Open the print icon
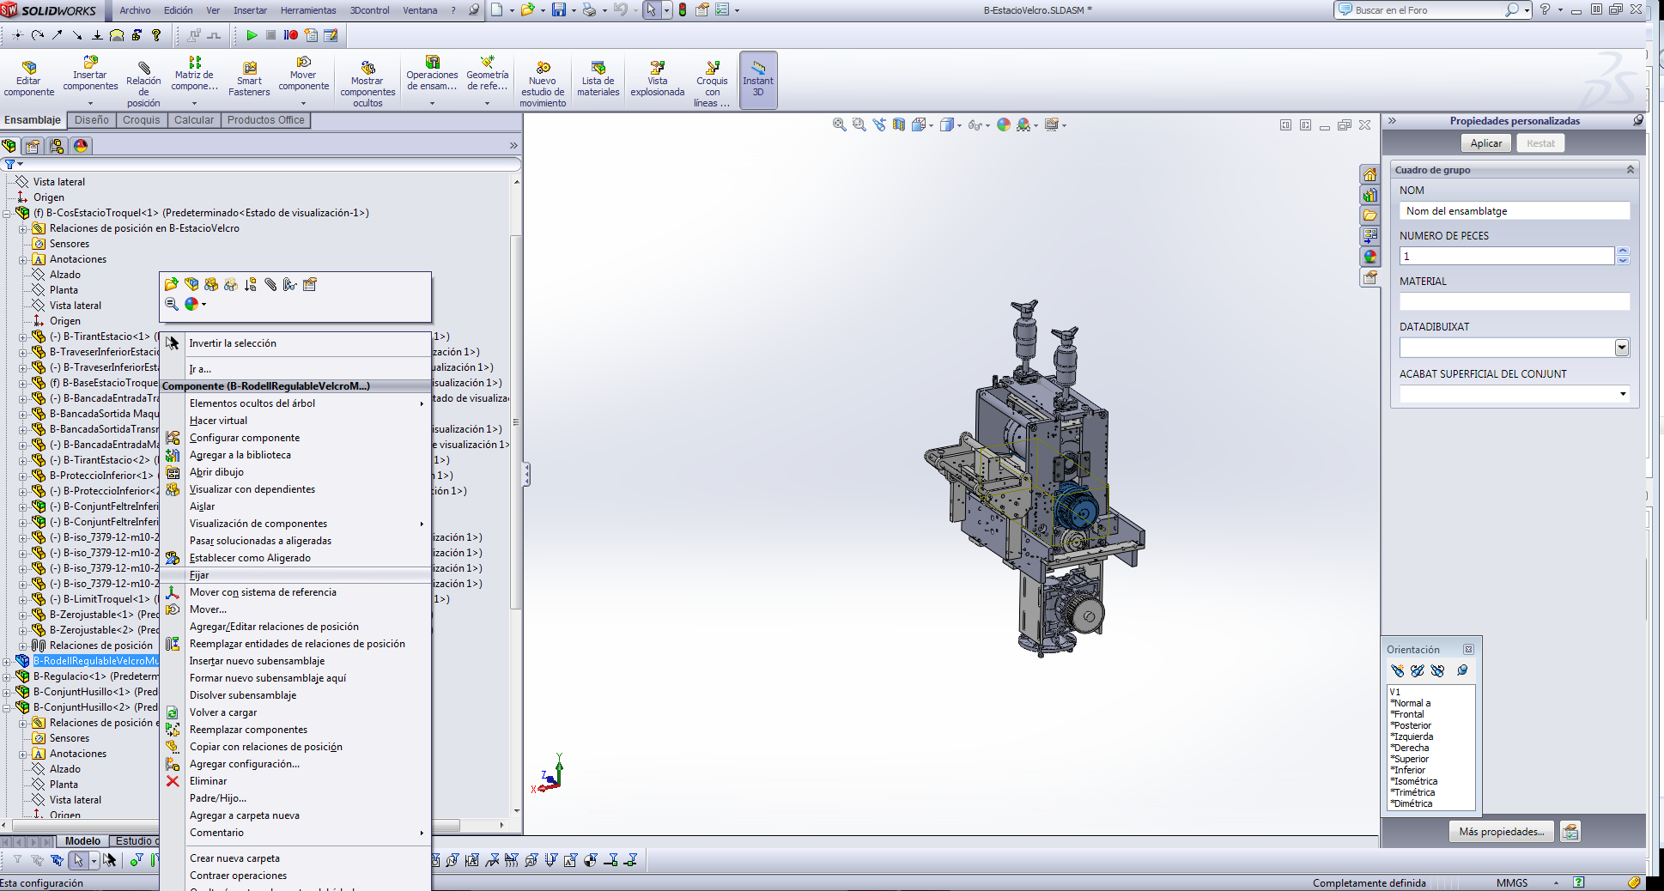 (589, 10)
